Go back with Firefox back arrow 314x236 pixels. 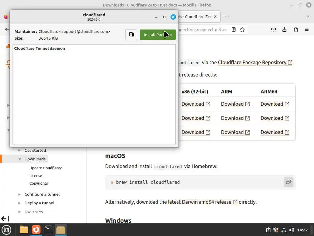7,30
